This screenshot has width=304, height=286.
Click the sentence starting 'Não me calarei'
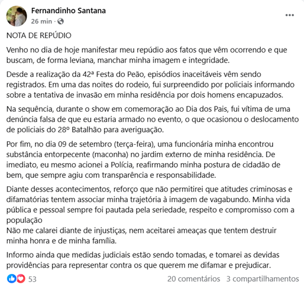point(141,236)
